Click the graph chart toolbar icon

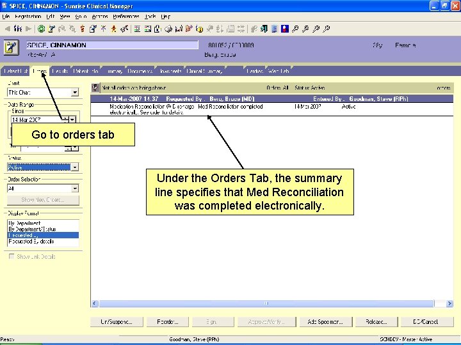179,29
